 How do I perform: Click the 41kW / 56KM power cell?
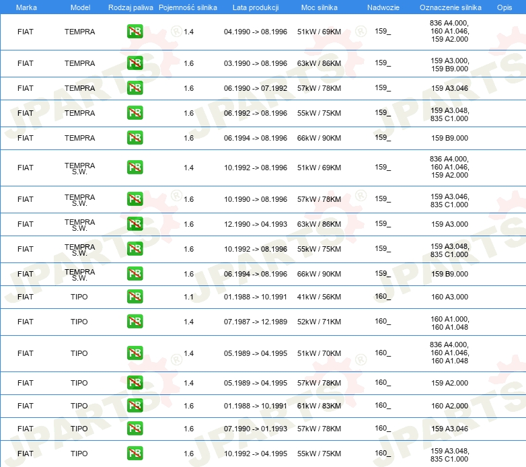click(x=319, y=297)
